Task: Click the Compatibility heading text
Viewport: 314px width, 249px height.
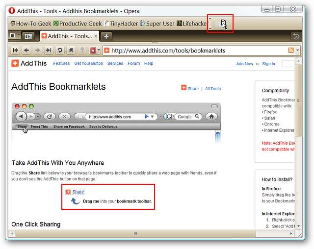Action: pyautogui.click(x=275, y=91)
